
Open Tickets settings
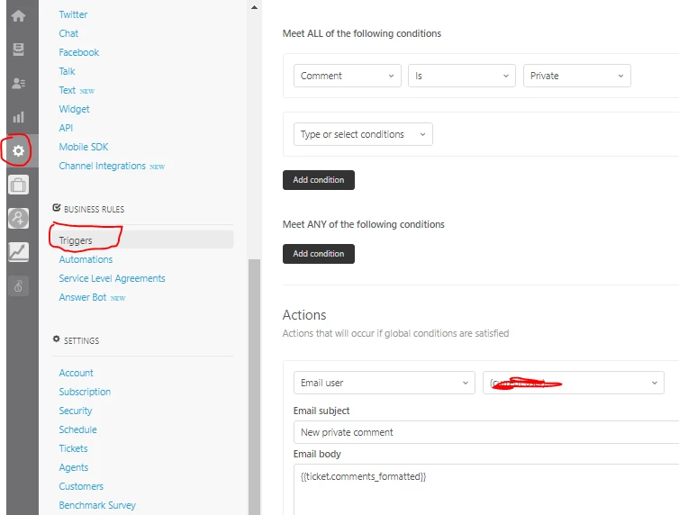pyautogui.click(x=73, y=448)
